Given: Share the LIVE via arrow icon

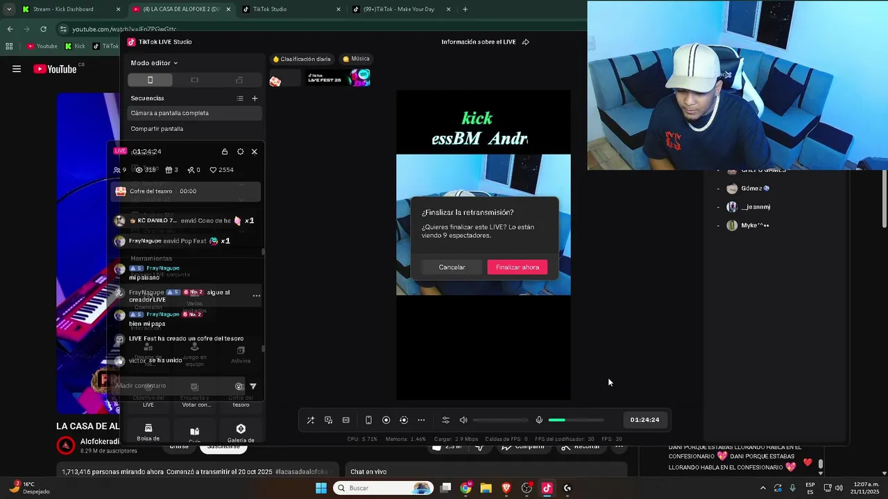Looking at the screenshot, I should point(526,42).
